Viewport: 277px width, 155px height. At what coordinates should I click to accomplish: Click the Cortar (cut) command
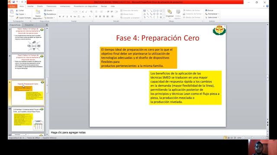20,10
